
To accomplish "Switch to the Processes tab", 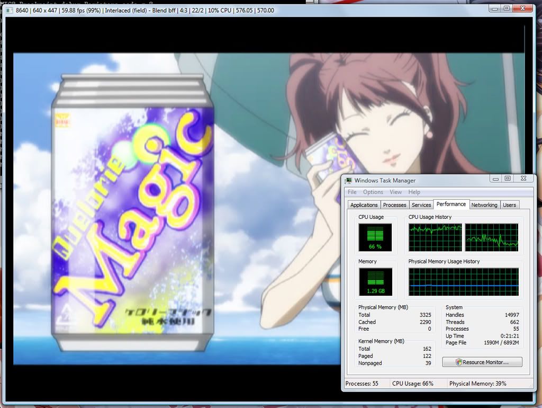I will (394, 205).
